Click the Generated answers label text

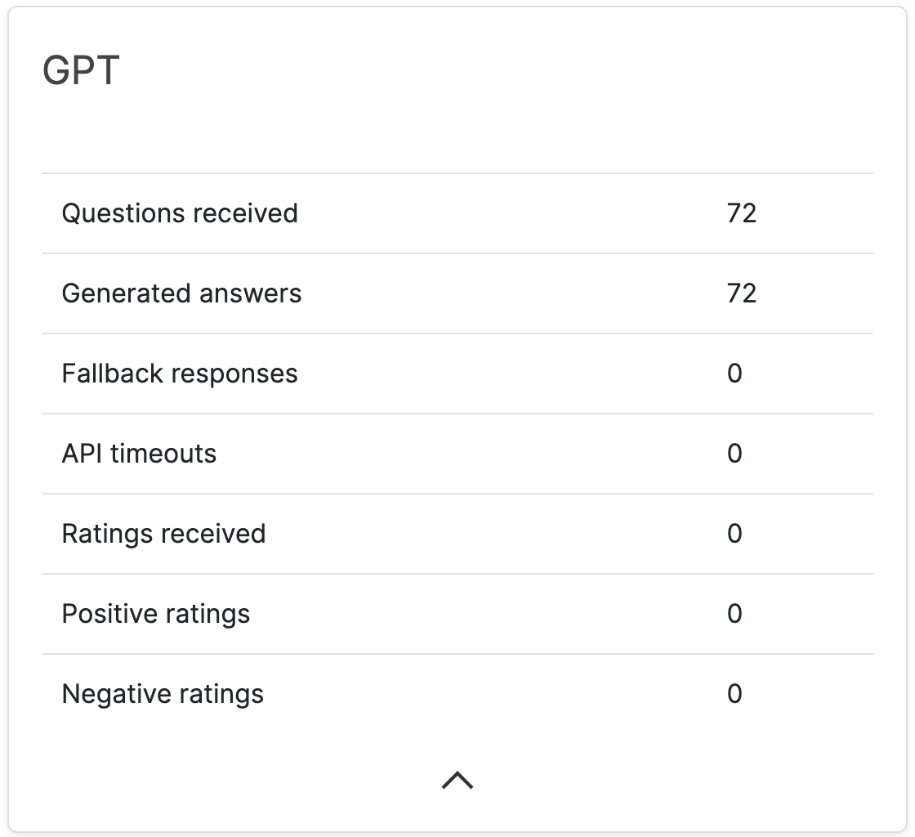tap(183, 293)
